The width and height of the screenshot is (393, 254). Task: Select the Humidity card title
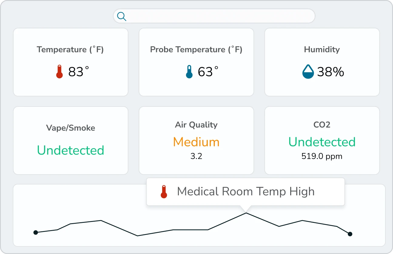tap(322, 50)
